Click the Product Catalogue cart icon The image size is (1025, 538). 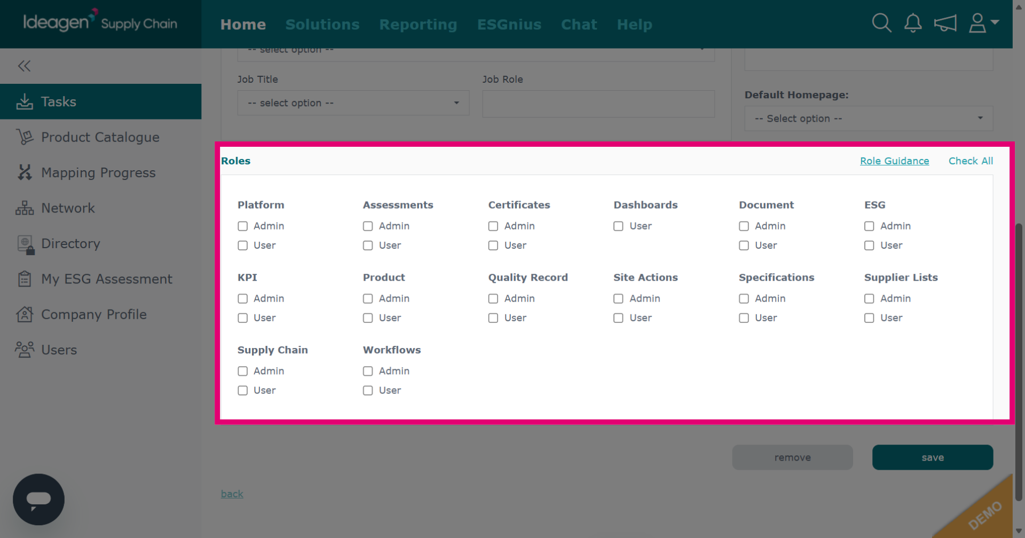pos(25,137)
